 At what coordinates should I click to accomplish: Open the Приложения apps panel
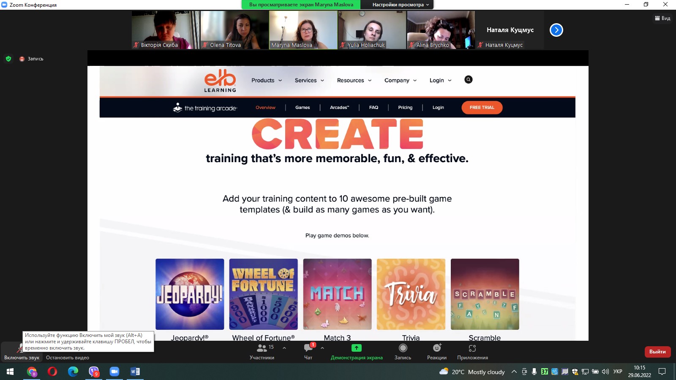[x=472, y=352]
